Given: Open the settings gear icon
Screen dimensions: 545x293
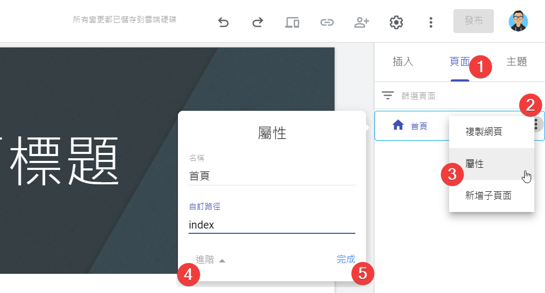Looking at the screenshot, I should tap(396, 22).
